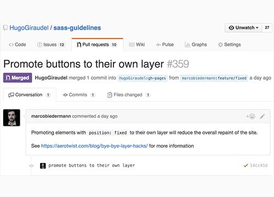This screenshot has width=274, height=197.
Task: Open the 'promote buttons to their own layer' commit
Action: [x=92, y=165]
